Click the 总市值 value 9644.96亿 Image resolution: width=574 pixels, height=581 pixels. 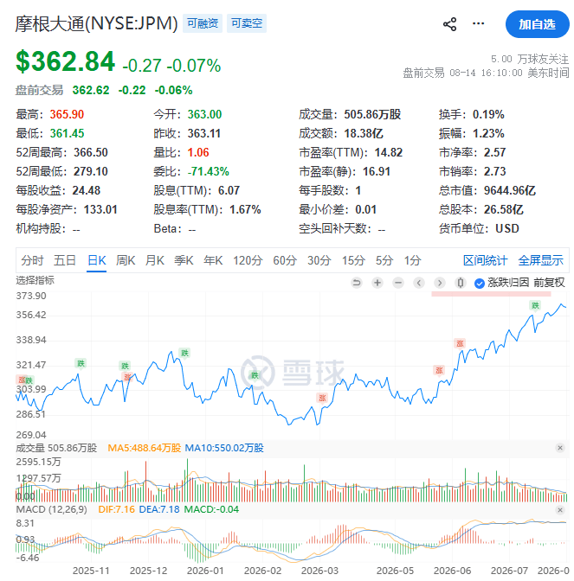click(x=510, y=190)
